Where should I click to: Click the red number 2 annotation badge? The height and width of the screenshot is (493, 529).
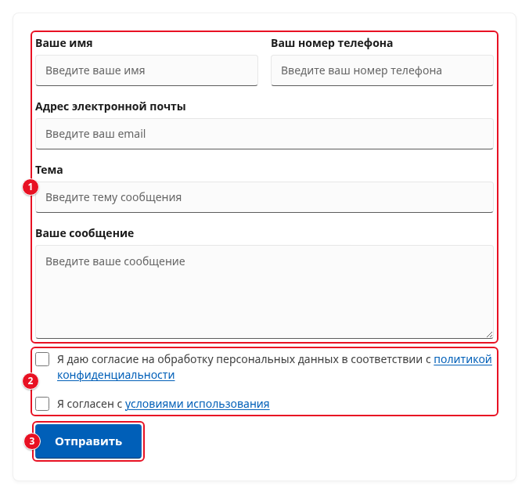click(x=31, y=381)
